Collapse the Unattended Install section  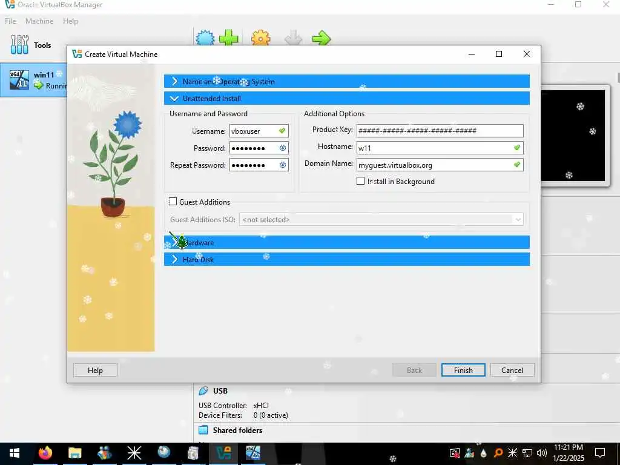click(x=347, y=99)
